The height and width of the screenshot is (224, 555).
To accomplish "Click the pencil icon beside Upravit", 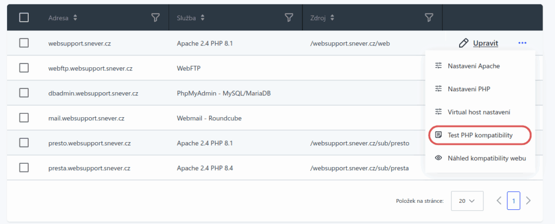I will click(463, 43).
